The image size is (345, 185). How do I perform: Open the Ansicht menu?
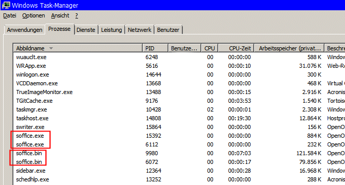60,15
